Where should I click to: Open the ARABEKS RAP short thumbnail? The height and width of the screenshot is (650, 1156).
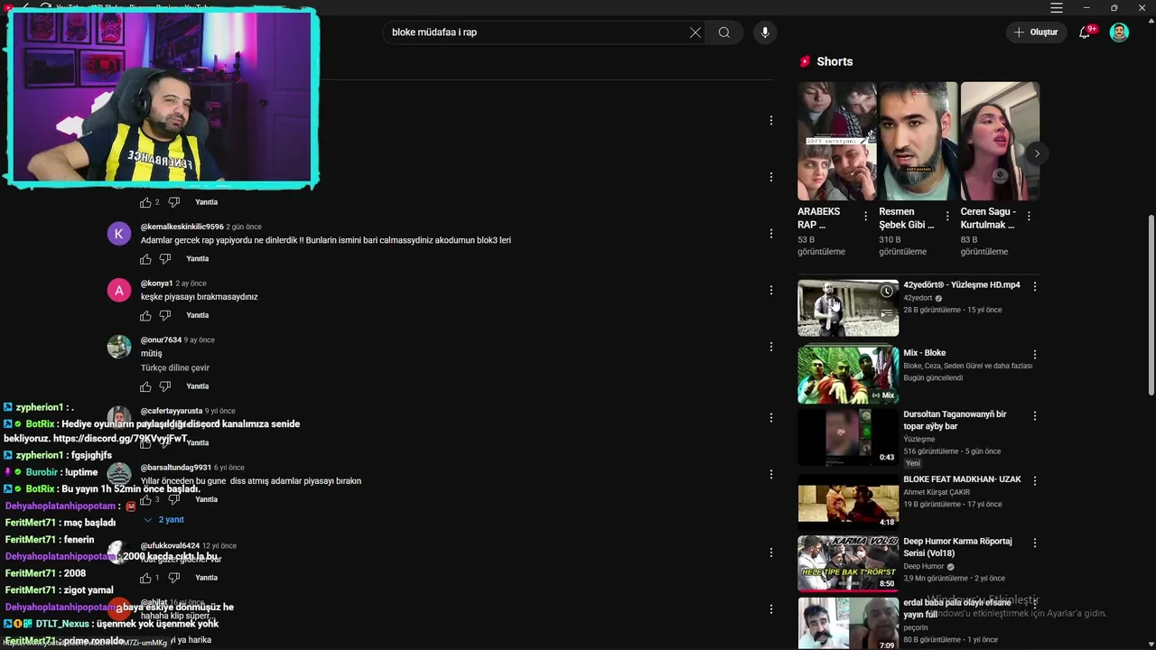click(x=837, y=141)
